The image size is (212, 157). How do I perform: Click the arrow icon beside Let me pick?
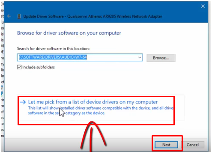(x=23, y=102)
